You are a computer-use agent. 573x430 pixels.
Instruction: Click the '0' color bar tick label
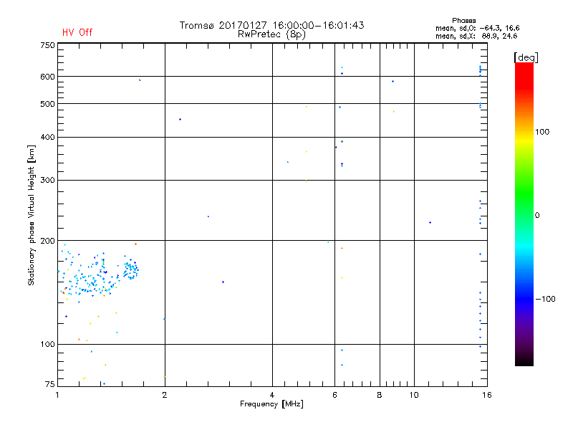click(x=537, y=216)
